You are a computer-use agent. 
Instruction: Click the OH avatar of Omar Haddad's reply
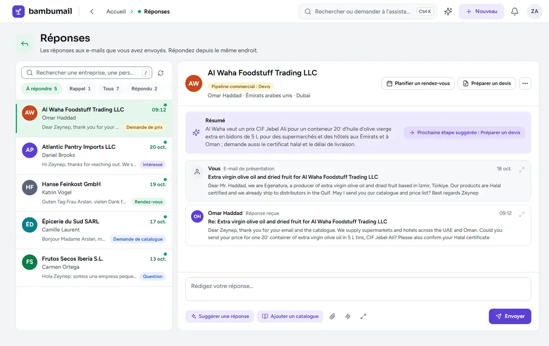click(197, 216)
